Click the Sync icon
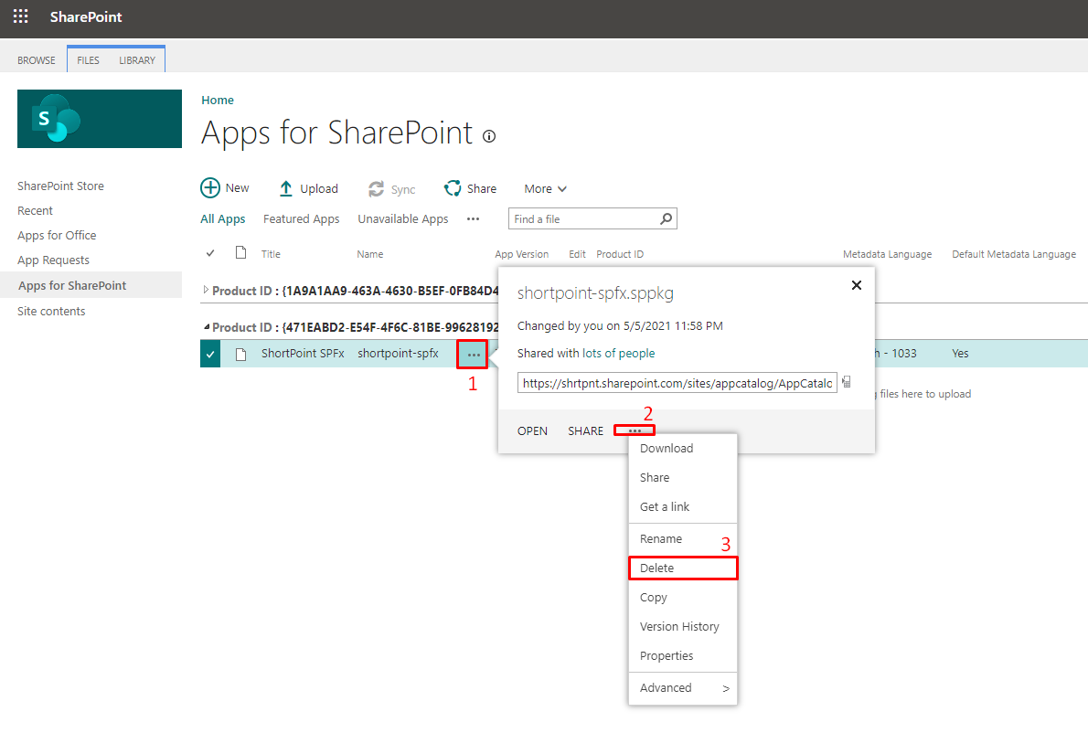The width and height of the screenshot is (1088, 733). 376,188
